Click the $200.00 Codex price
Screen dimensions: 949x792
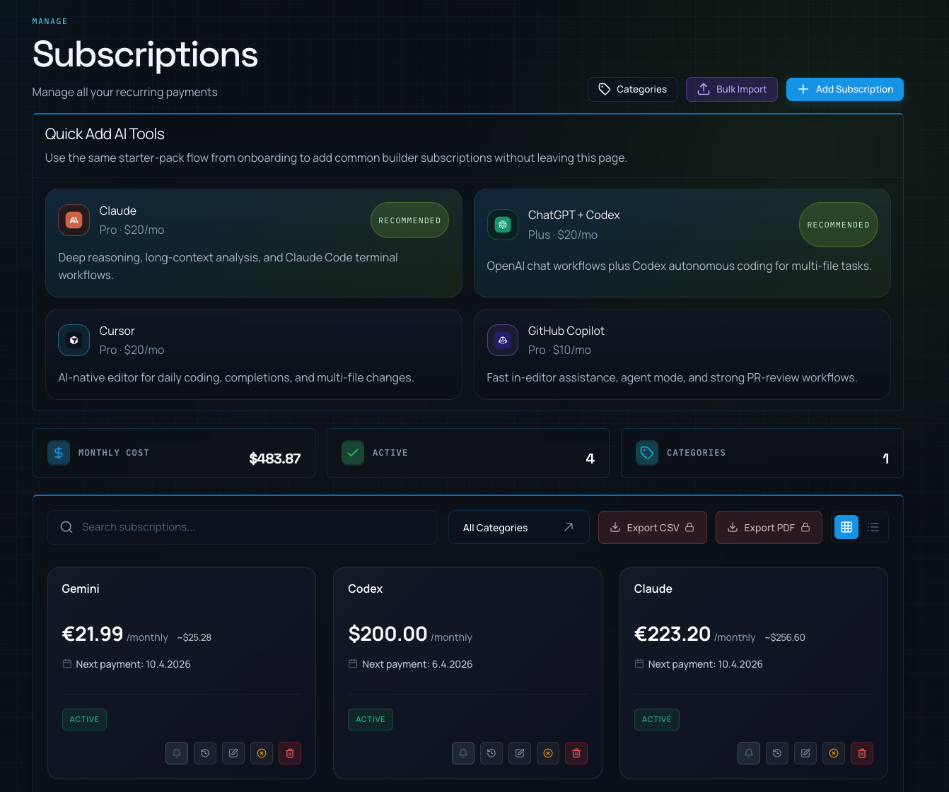[x=388, y=634]
